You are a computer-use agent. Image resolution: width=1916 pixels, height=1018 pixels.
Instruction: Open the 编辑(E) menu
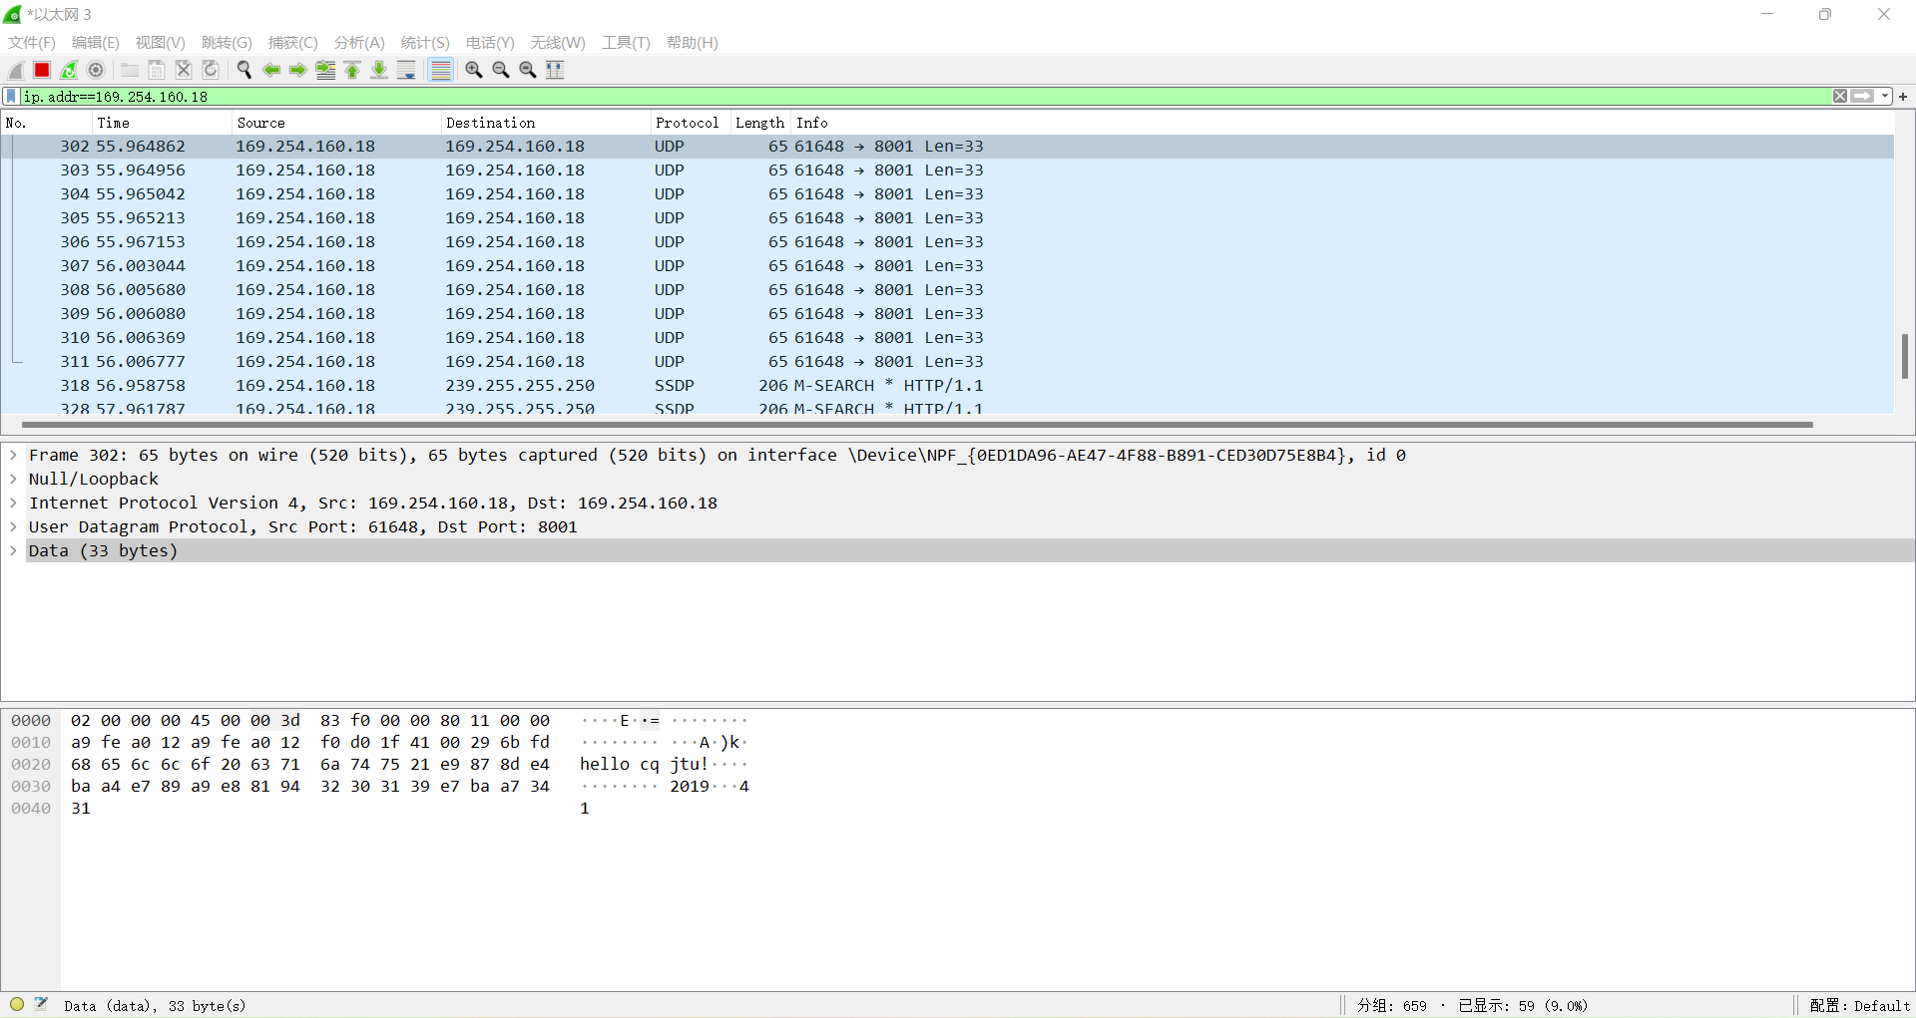96,43
